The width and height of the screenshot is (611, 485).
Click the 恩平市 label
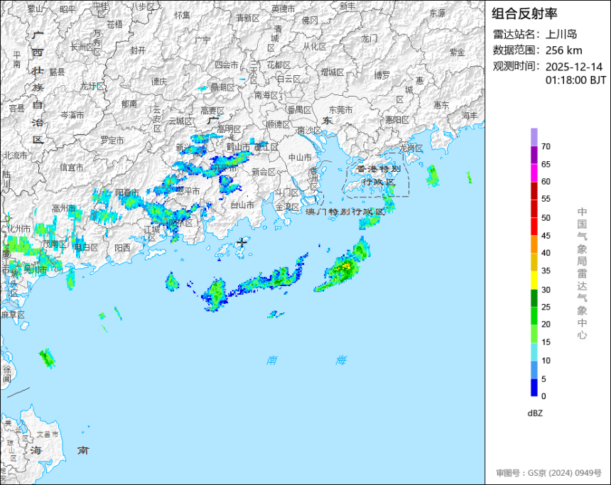188,191
